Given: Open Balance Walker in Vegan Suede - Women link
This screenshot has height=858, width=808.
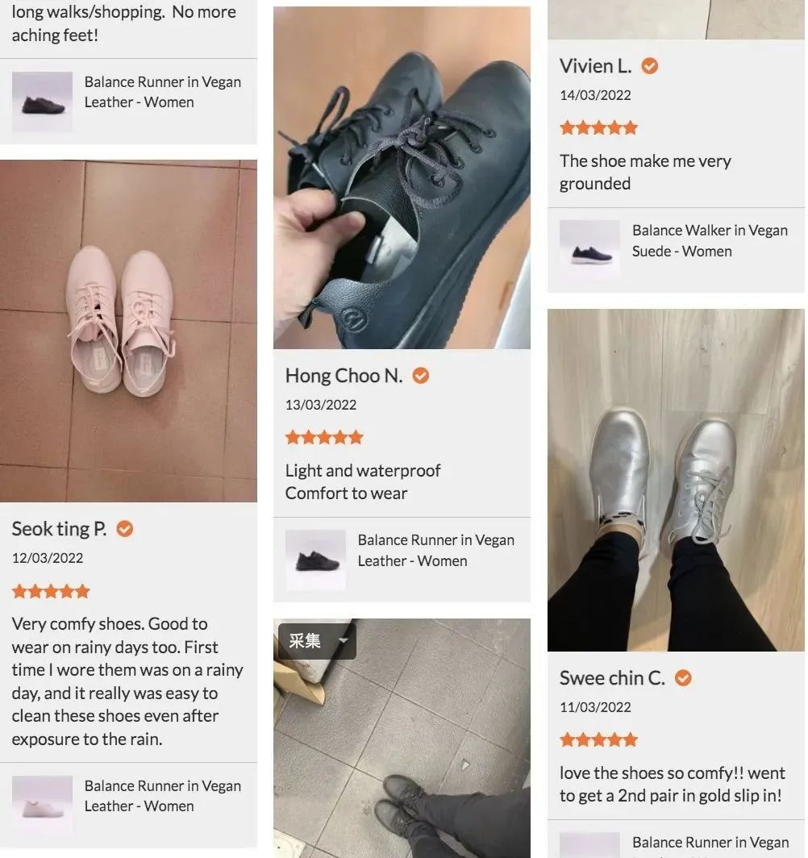Looking at the screenshot, I should 710,241.
